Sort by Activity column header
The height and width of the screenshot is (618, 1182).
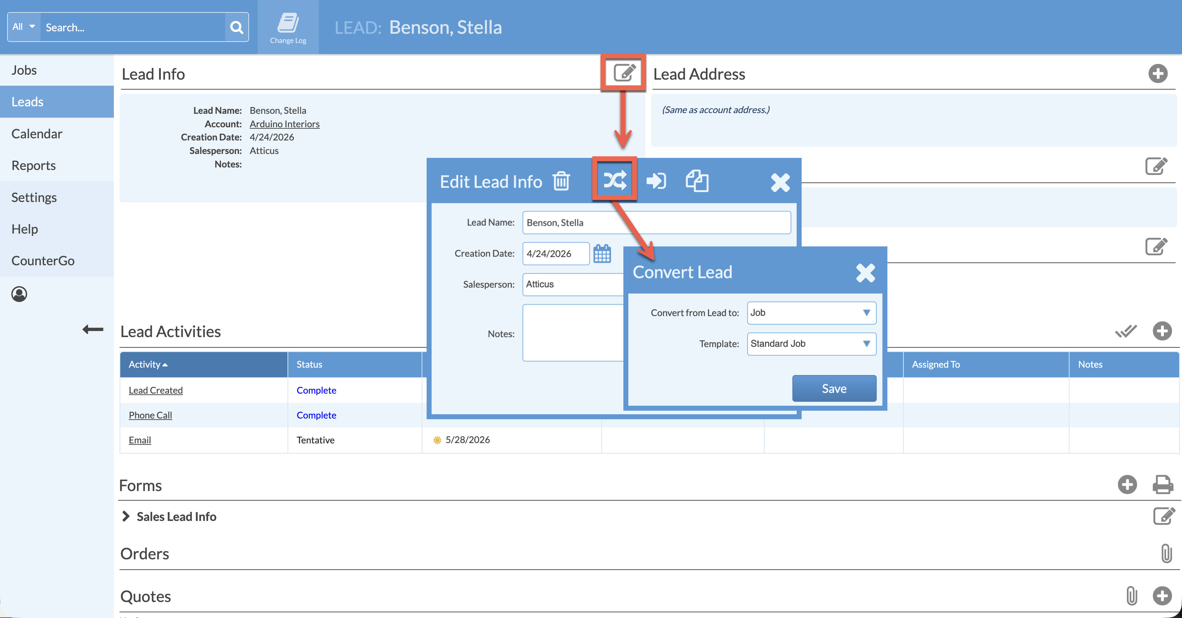point(204,364)
